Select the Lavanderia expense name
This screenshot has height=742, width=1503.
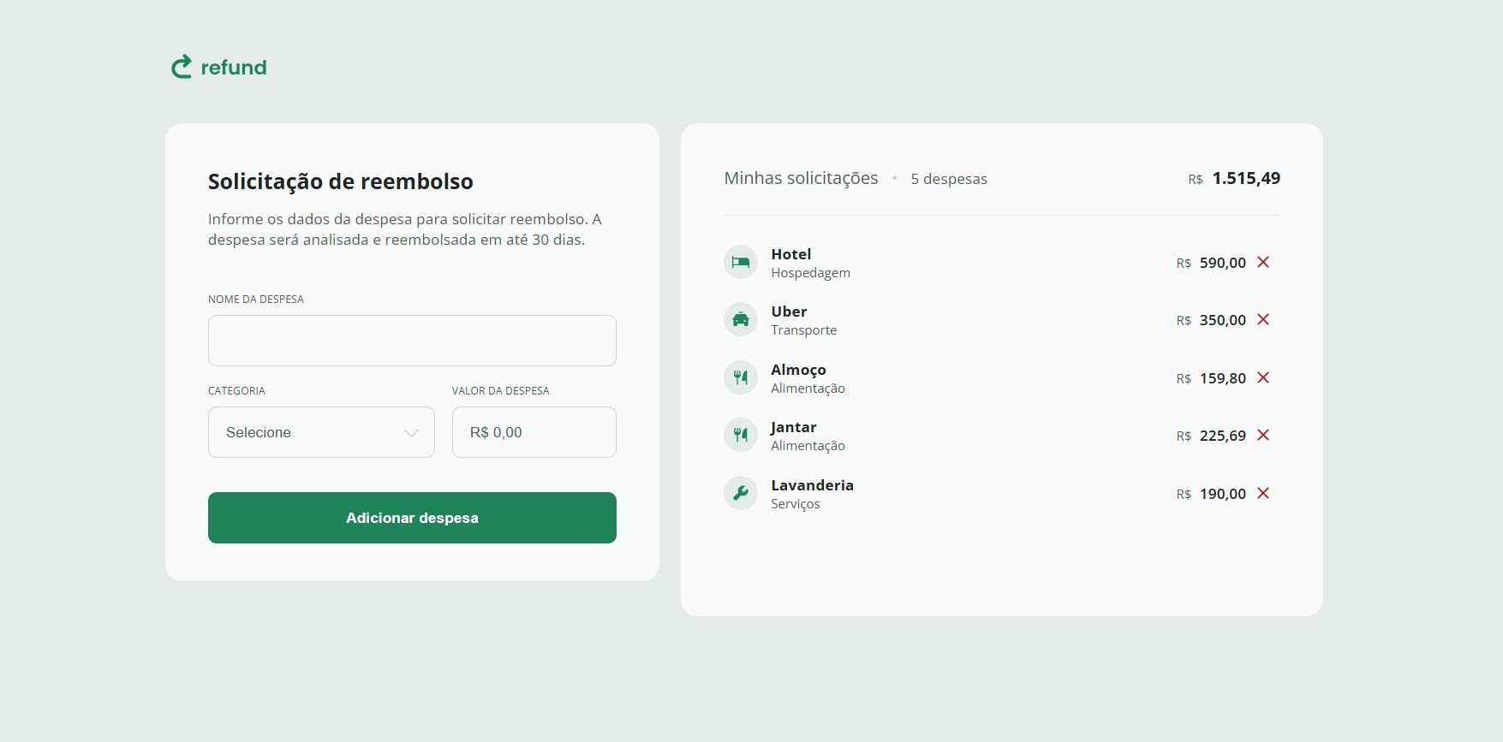(x=812, y=485)
